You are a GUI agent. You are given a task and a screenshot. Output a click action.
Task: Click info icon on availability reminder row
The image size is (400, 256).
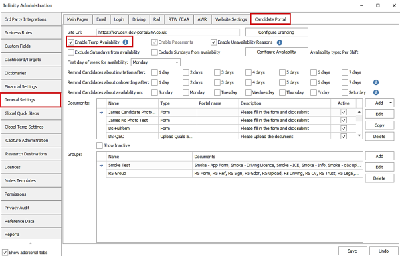click(x=376, y=92)
